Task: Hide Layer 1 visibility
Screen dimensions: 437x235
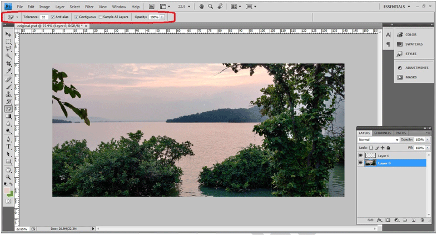Action: click(361, 156)
